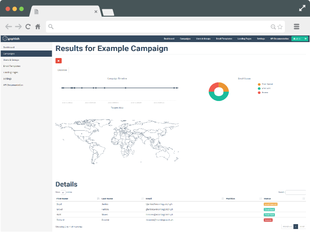Screen dimensions: 310x233
Task: Sort table by Status column
Action: tap(284, 198)
